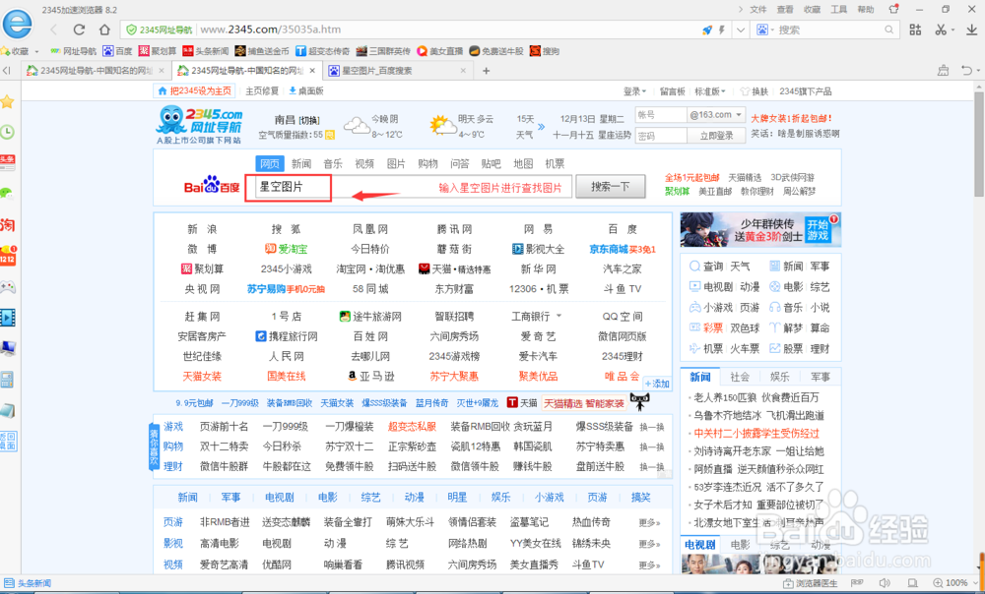Screen dimensions: 985x594
Task: Click the 100% zoom control in status bar
Action: pyautogui.click(x=955, y=583)
